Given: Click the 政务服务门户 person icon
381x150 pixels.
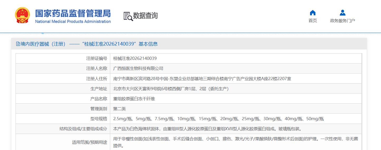Looking at the screenshot, I should [343, 13].
